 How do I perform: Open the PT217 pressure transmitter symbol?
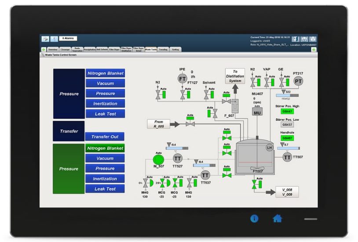(x=298, y=81)
